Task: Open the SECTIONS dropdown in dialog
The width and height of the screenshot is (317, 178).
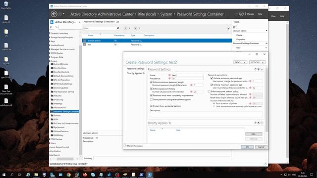Action: [x=257, y=62]
